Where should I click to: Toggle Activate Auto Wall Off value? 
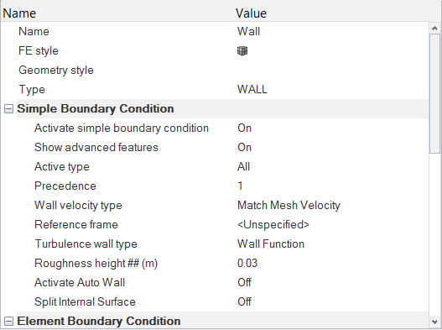click(244, 283)
